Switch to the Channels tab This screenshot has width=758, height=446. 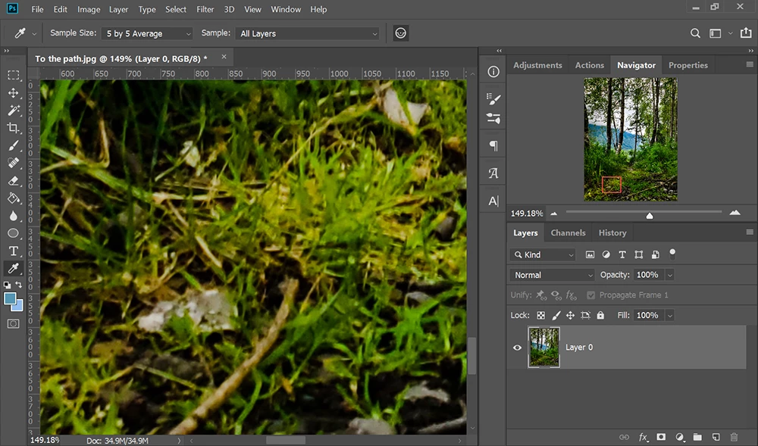click(568, 232)
